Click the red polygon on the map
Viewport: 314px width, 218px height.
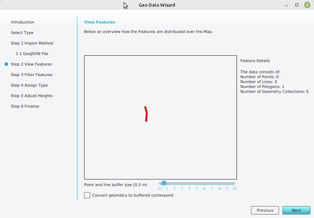pos(146,115)
